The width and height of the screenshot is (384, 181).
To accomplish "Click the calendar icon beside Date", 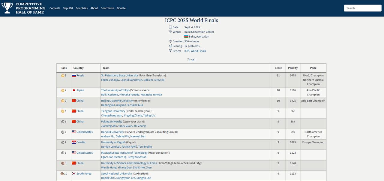I will point(170,27).
